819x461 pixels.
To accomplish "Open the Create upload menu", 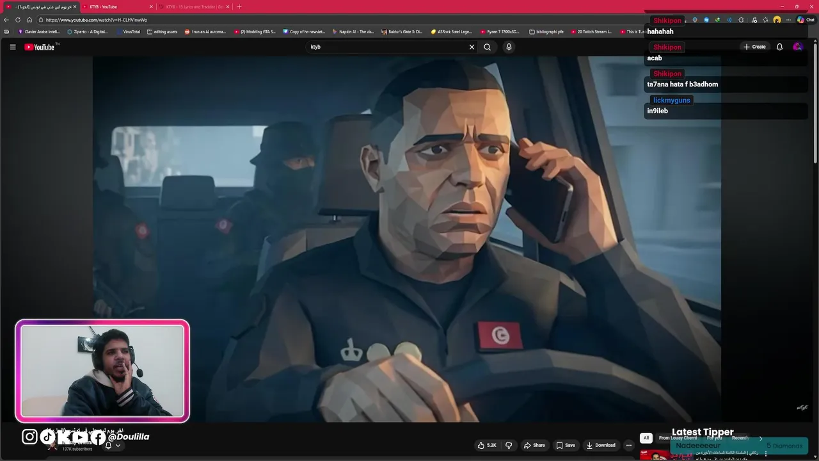I will [754, 47].
